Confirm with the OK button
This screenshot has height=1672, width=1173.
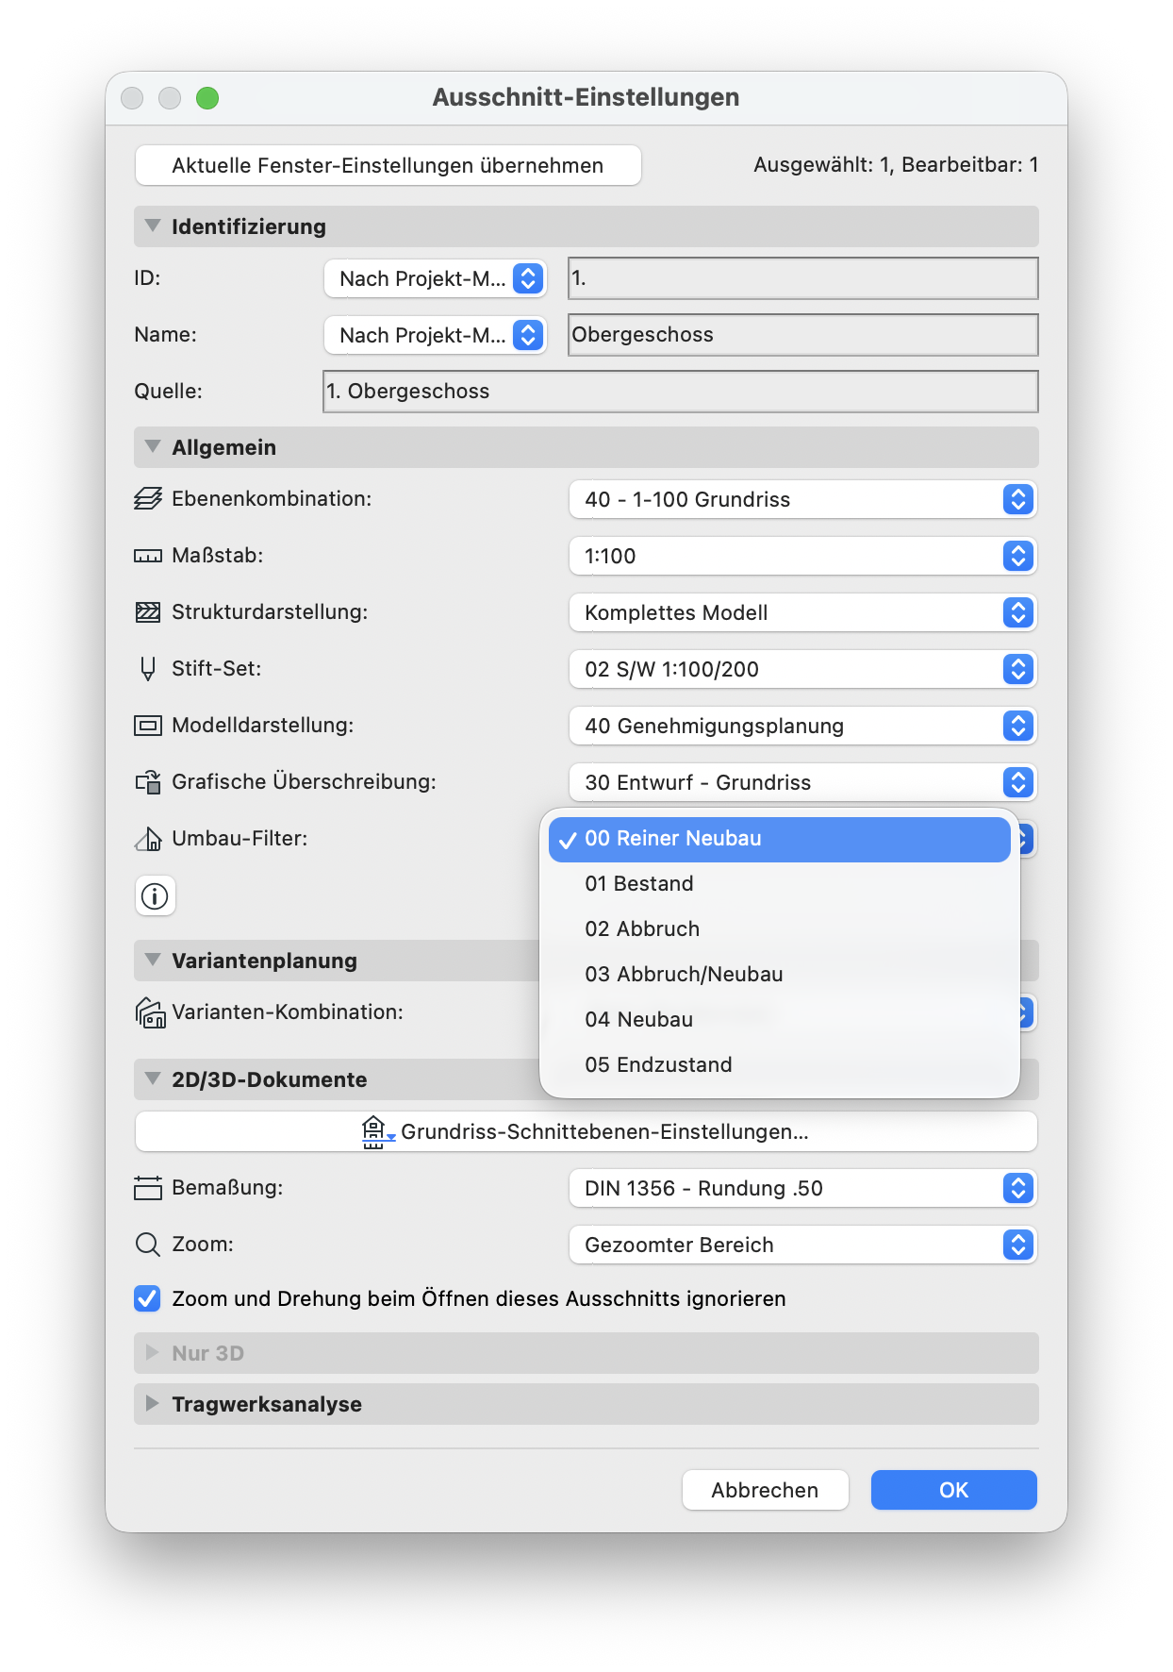[x=954, y=1490]
